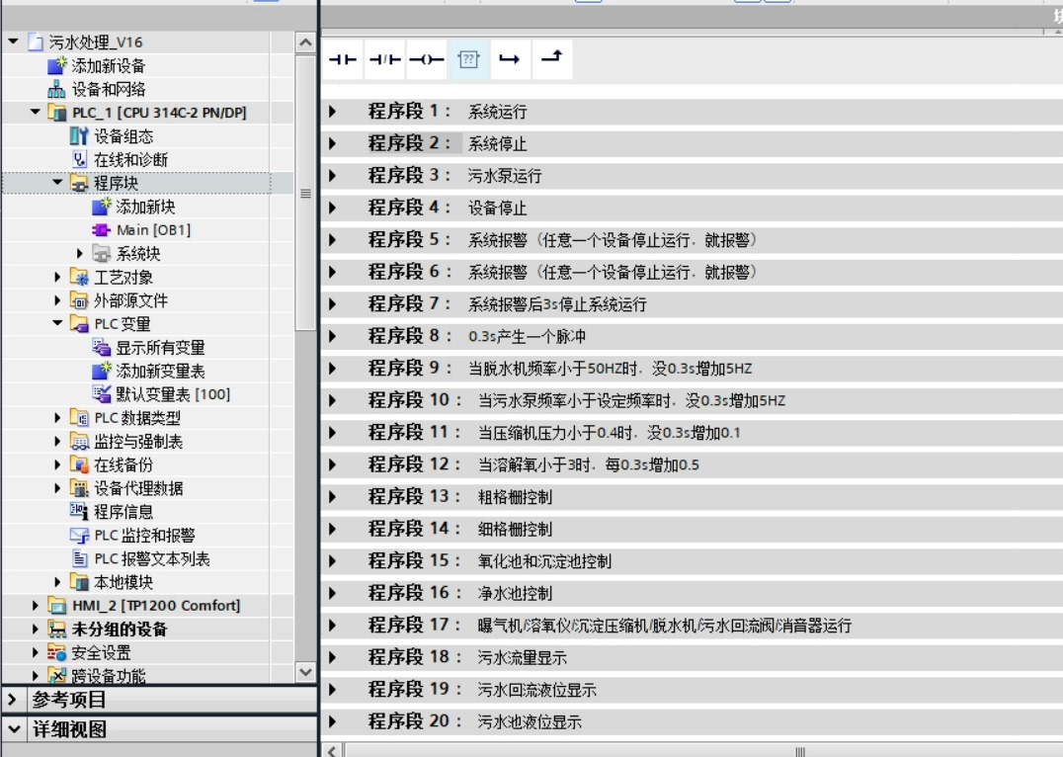Image resolution: width=1063 pixels, height=757 pixels.
Task: Expand the 在线备份 folder
Action: tap(57, 464)
